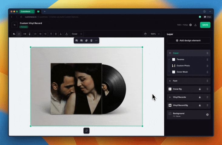Align the selection to the left edge

(x=35, y=34)
